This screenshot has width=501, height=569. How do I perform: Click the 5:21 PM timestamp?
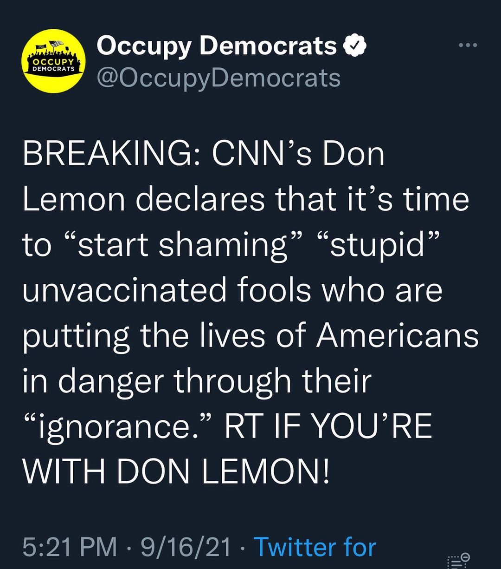pos(70,547)
